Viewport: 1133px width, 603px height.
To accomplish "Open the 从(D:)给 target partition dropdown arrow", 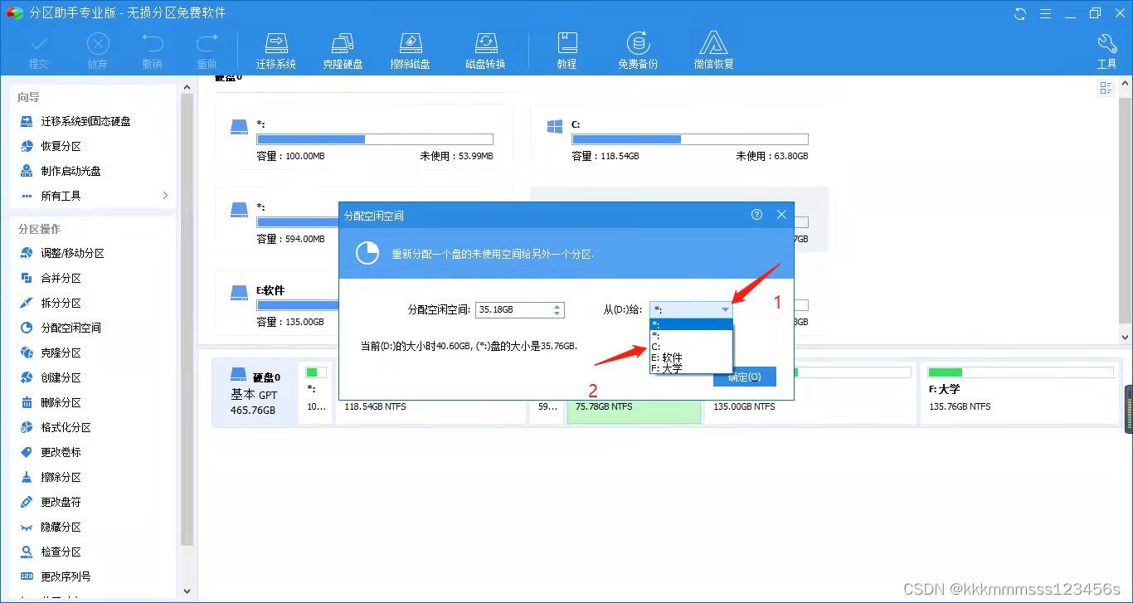I will [x=726, y=309].
